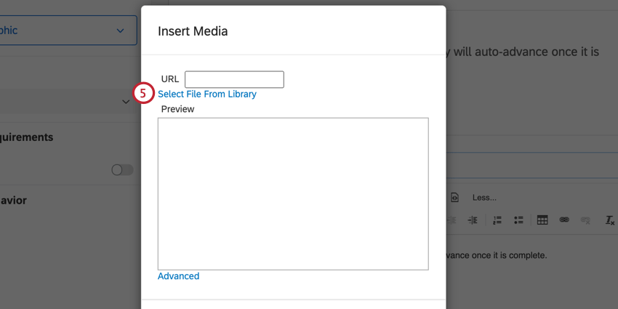This screenshot has width=618, height=309.
Task: Click the remove formatting icon
Action: click(x=609, y=220)
